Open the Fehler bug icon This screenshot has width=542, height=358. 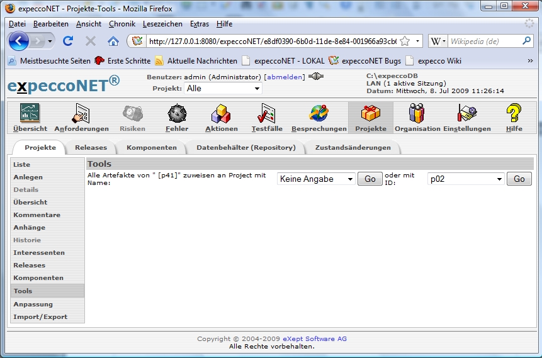coord(177,114)
